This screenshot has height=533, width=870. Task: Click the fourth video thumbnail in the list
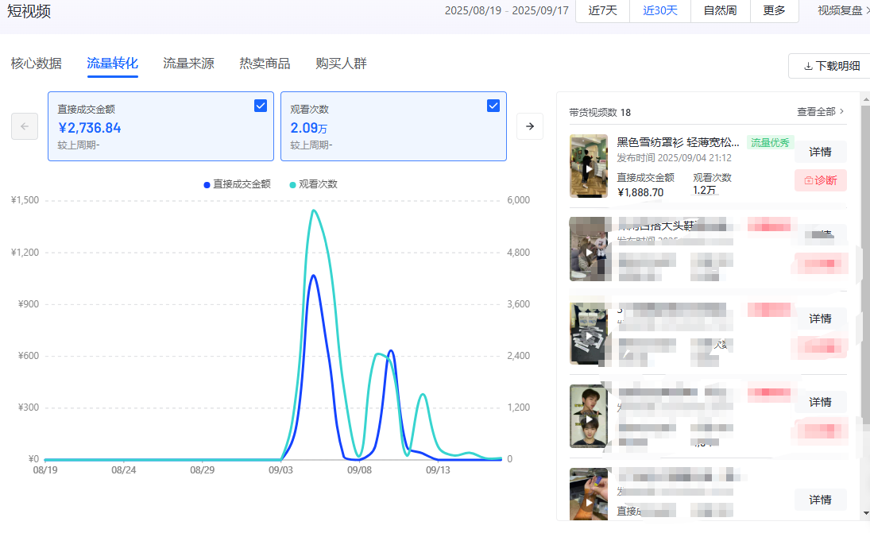click(589, 415)
